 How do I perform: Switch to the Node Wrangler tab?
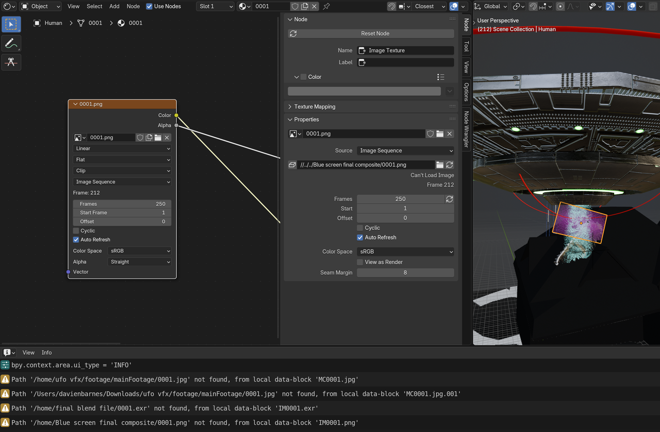coord(466,129)
